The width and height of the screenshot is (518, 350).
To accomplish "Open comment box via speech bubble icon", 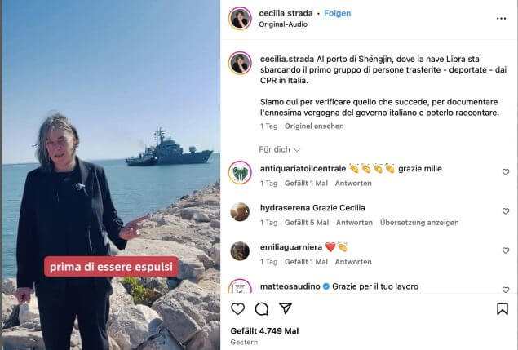I will (262, 309).
